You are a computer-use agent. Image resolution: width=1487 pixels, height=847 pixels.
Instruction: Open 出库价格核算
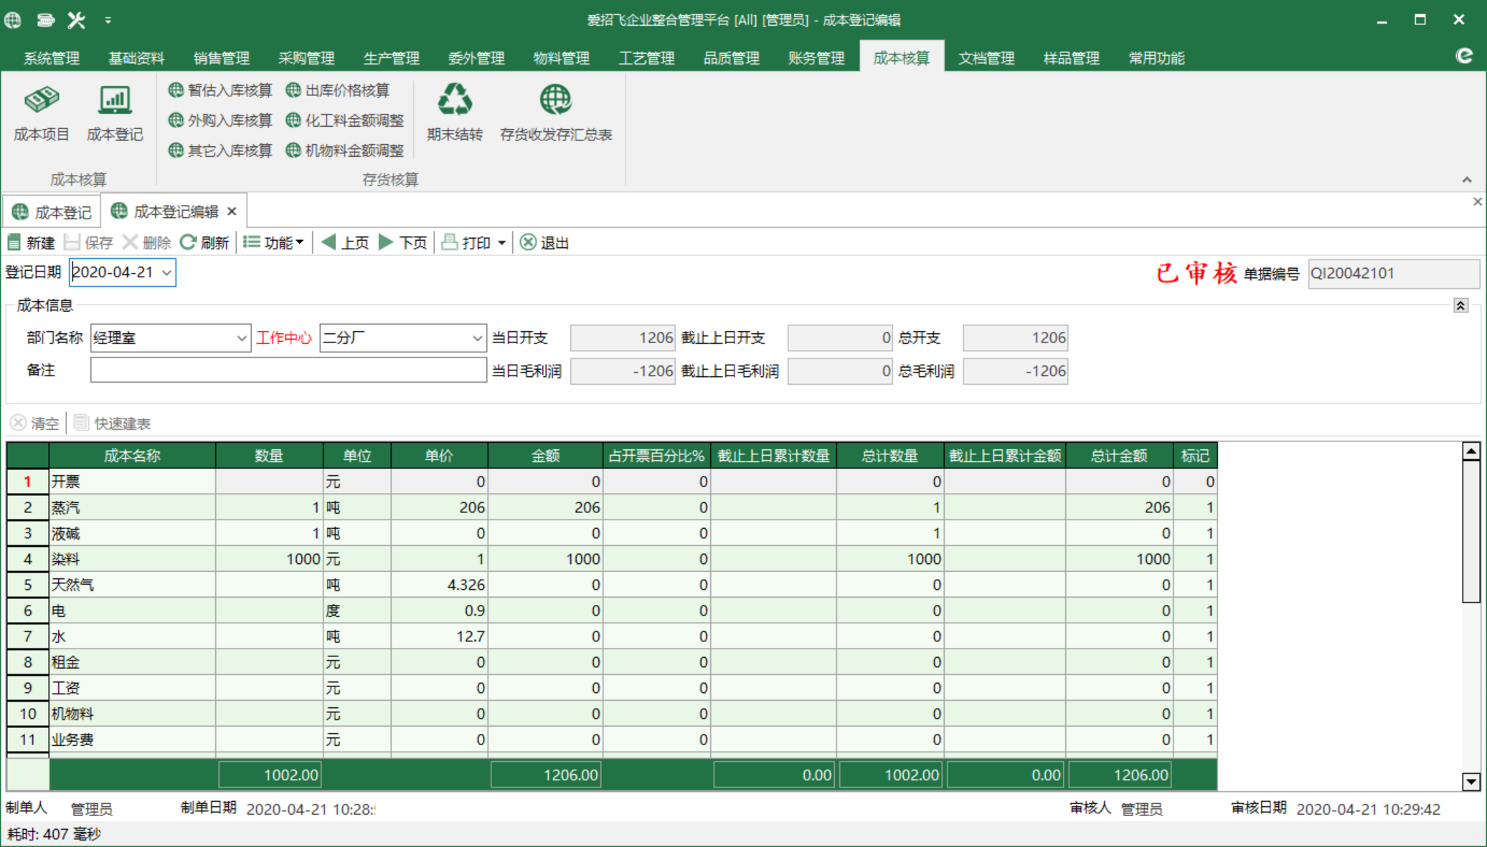338,90
